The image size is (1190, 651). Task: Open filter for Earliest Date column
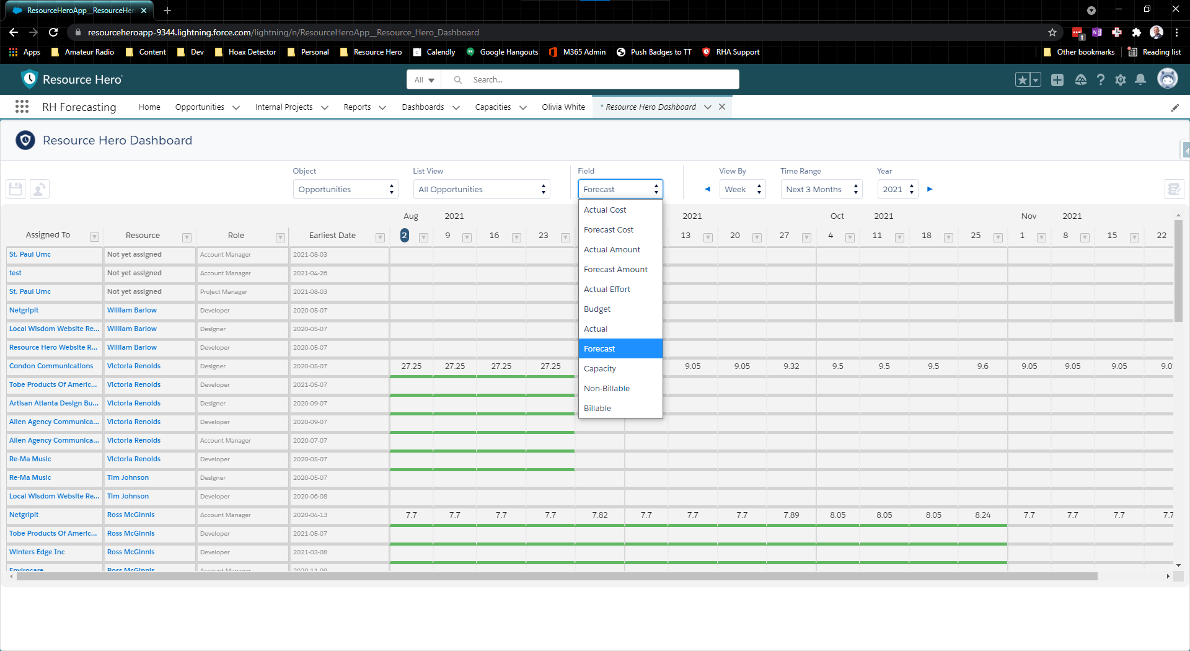pyautogui.click(x=380, y=237)
